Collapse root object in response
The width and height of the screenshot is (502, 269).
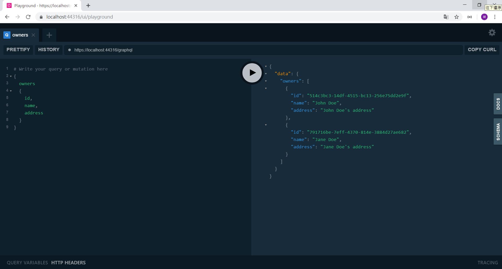coord(266,66)
